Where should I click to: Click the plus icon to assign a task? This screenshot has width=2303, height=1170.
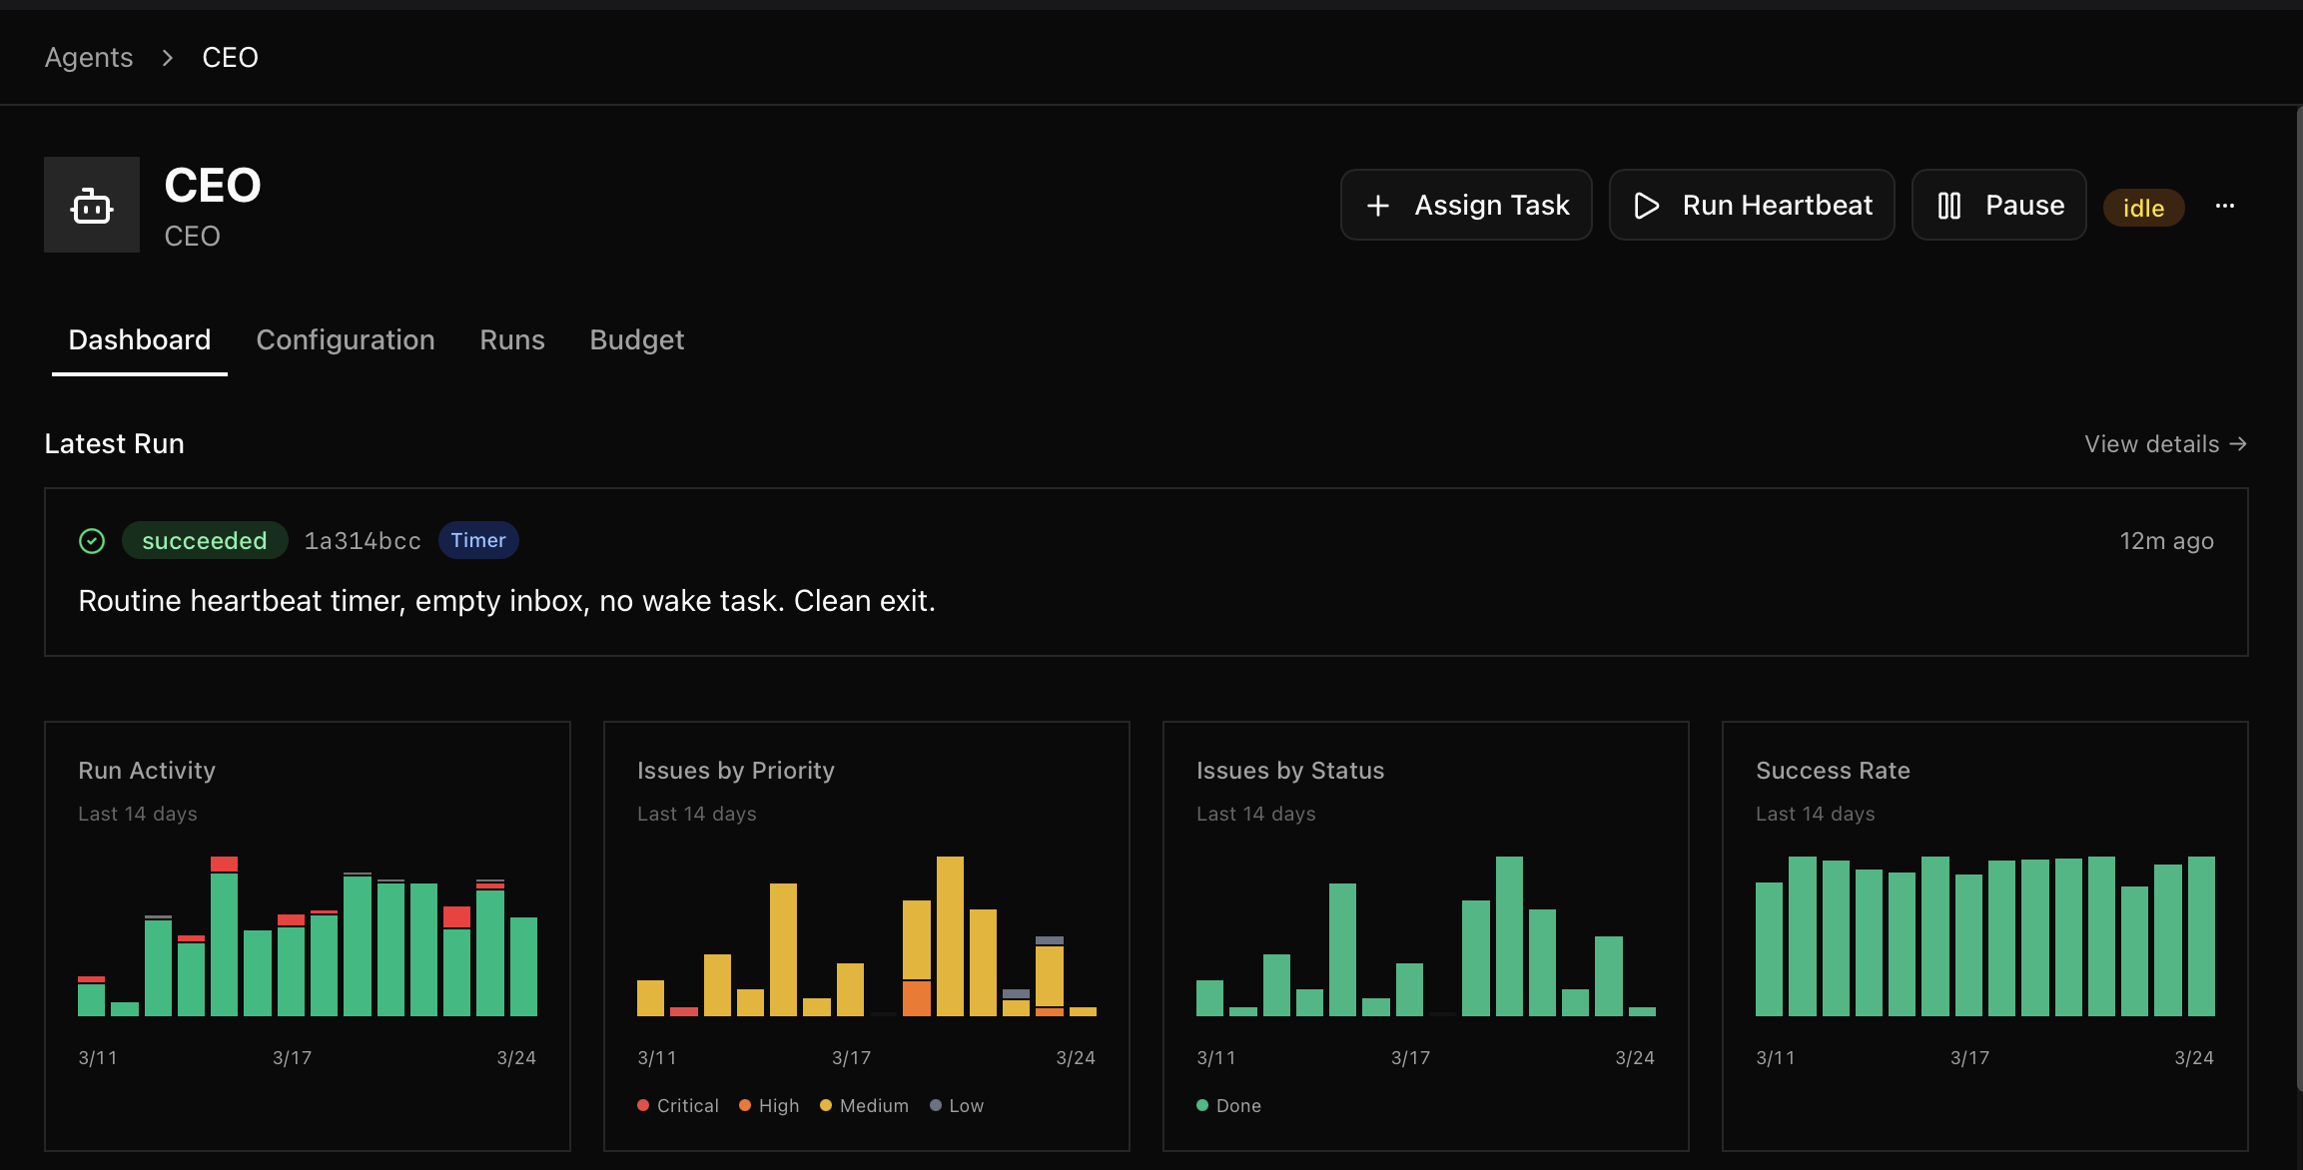point(1379,205)
